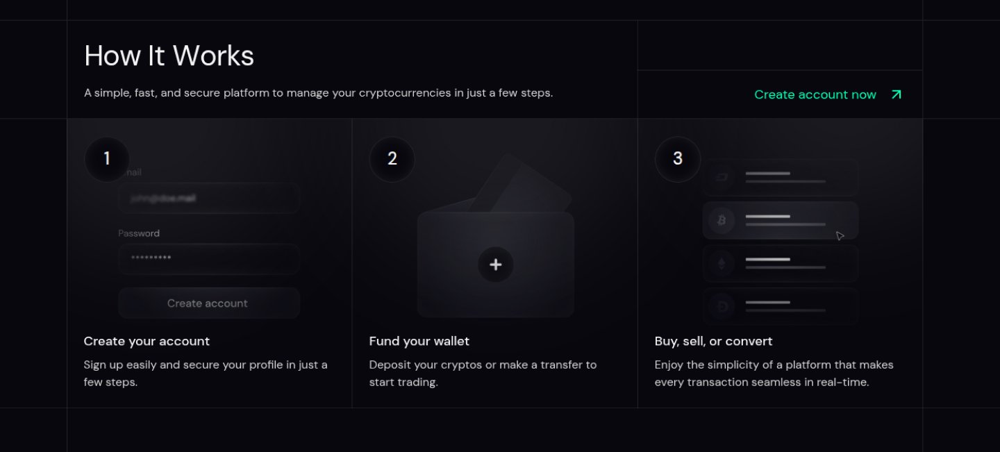Select the Ethereum list row

click(x=781, y=264)
